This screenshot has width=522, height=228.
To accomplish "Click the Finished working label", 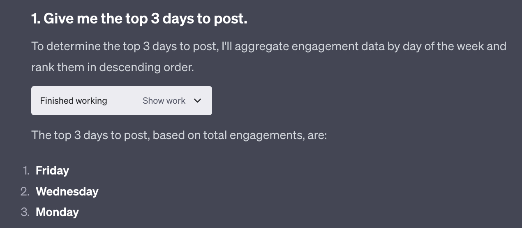I will pos(74,101).
